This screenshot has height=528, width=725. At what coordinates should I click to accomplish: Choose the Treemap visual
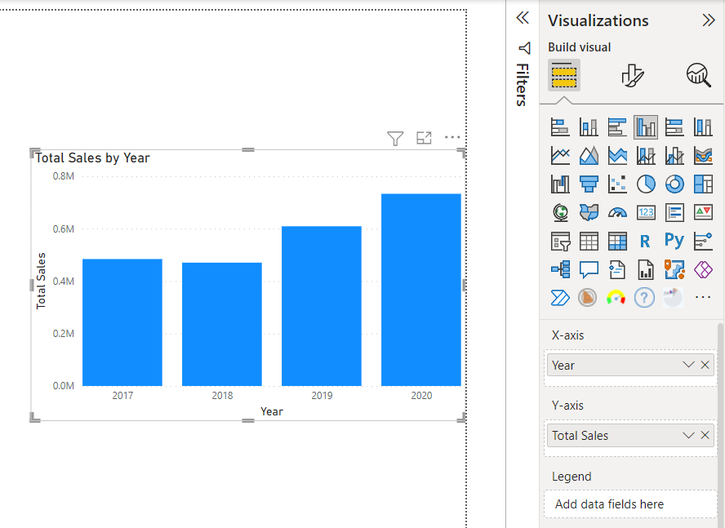pyautogui.click(x=703, y=184)
